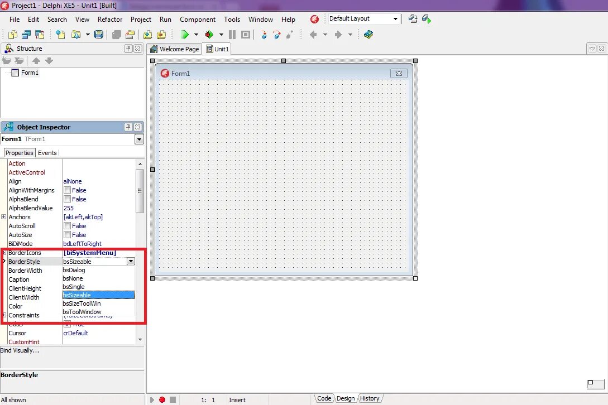Click the Help Contents book icon

368,35
